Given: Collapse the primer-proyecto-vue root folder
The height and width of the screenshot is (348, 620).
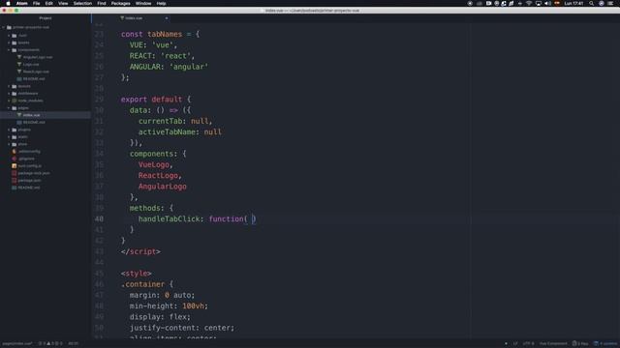Looking at the screenshot, I should [4, 28].
